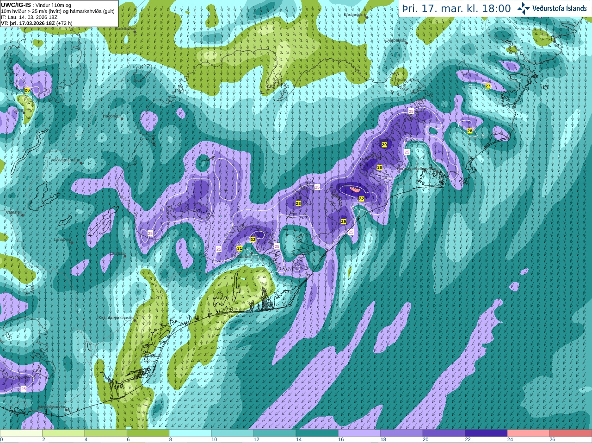Image resolution: width=592 pixels, height=443 pixels.
Task: Click the legend scale number 8
Action: [171, 440]
